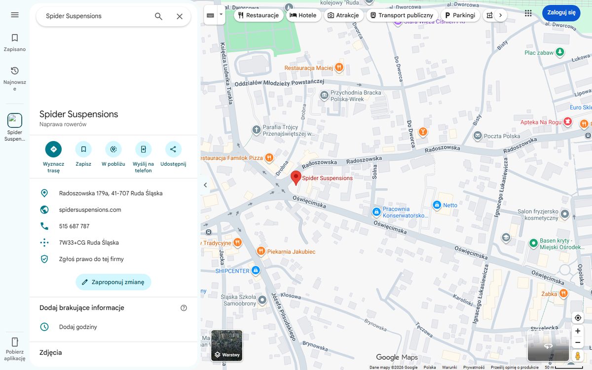Select the Atrakcje category chip
592x370 pixels.
pos(343,15)
